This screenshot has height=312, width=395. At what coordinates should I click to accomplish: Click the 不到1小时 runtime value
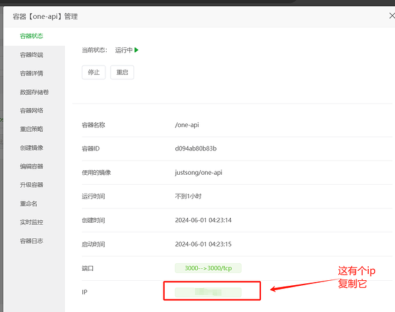[x=188, y=196]
